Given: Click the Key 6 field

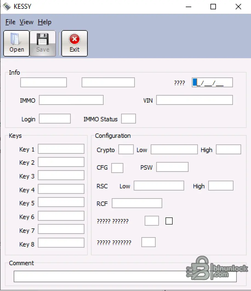Looking at the screenshot, I should 61,216.
